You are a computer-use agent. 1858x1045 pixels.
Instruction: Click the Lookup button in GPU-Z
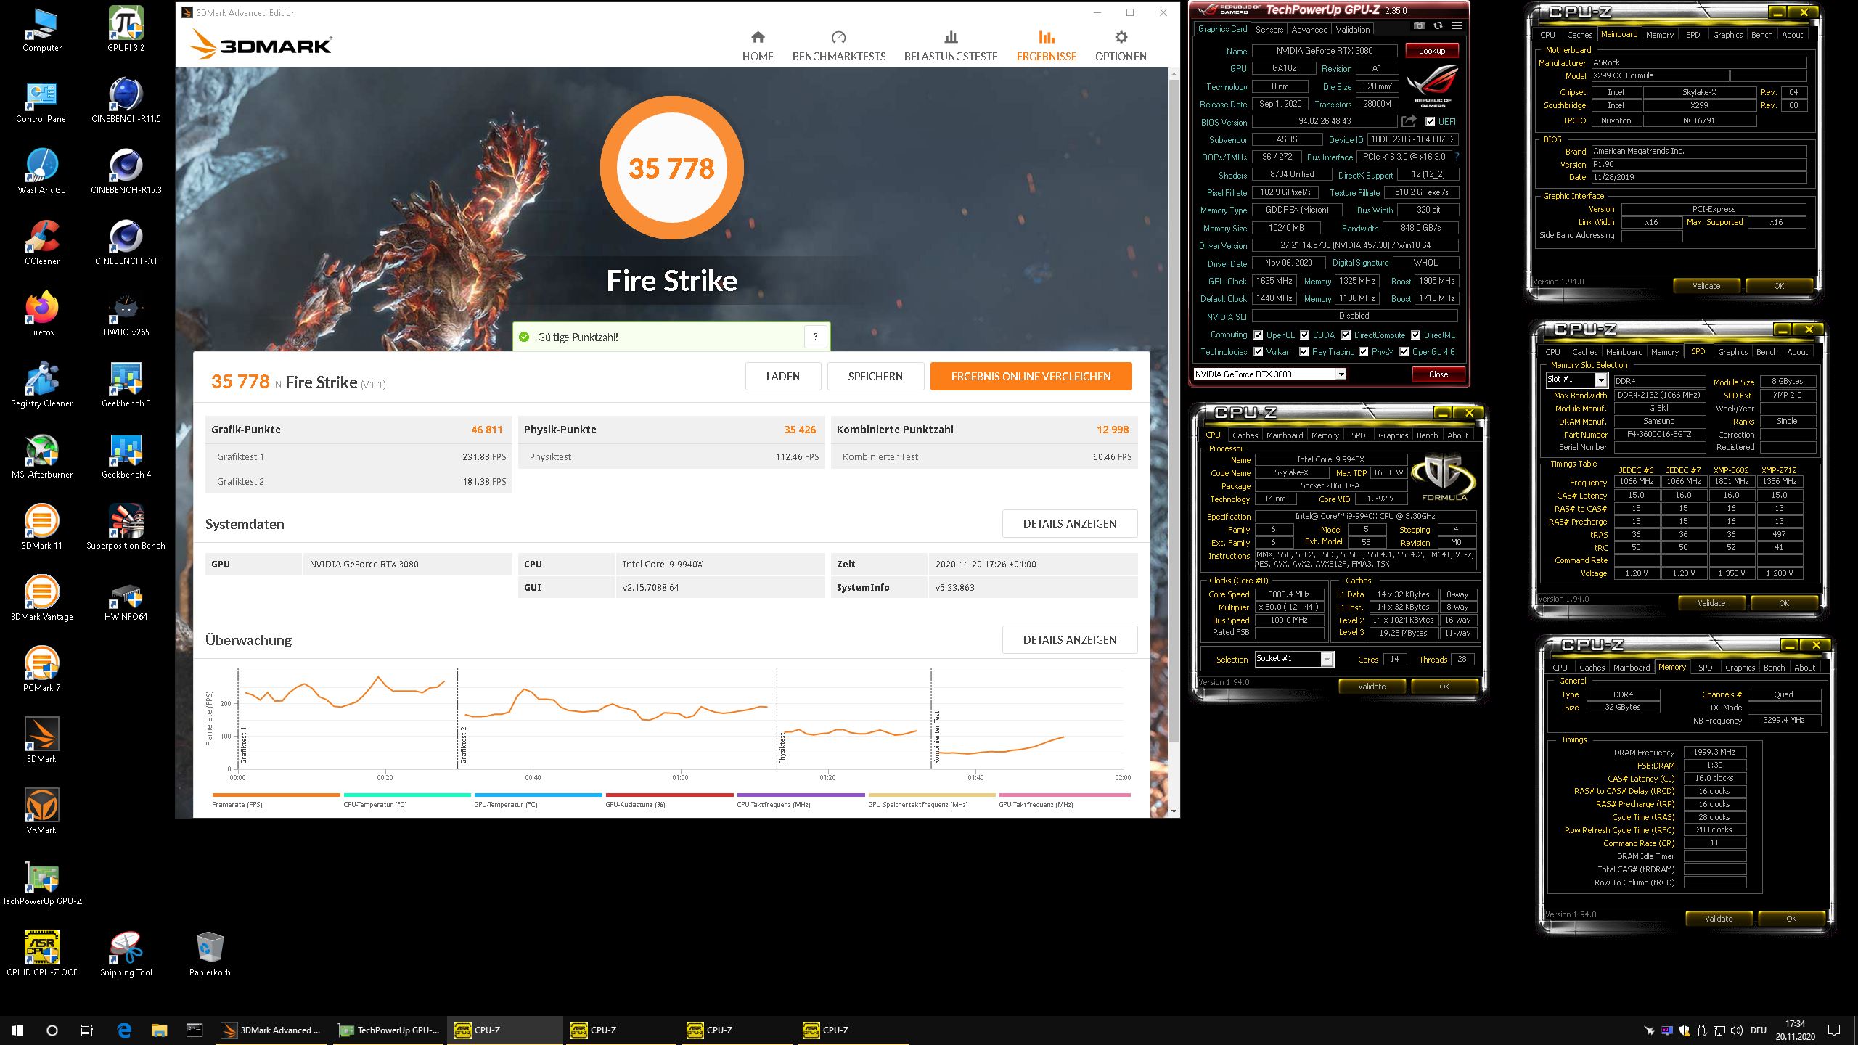(x=1432, y=51)
